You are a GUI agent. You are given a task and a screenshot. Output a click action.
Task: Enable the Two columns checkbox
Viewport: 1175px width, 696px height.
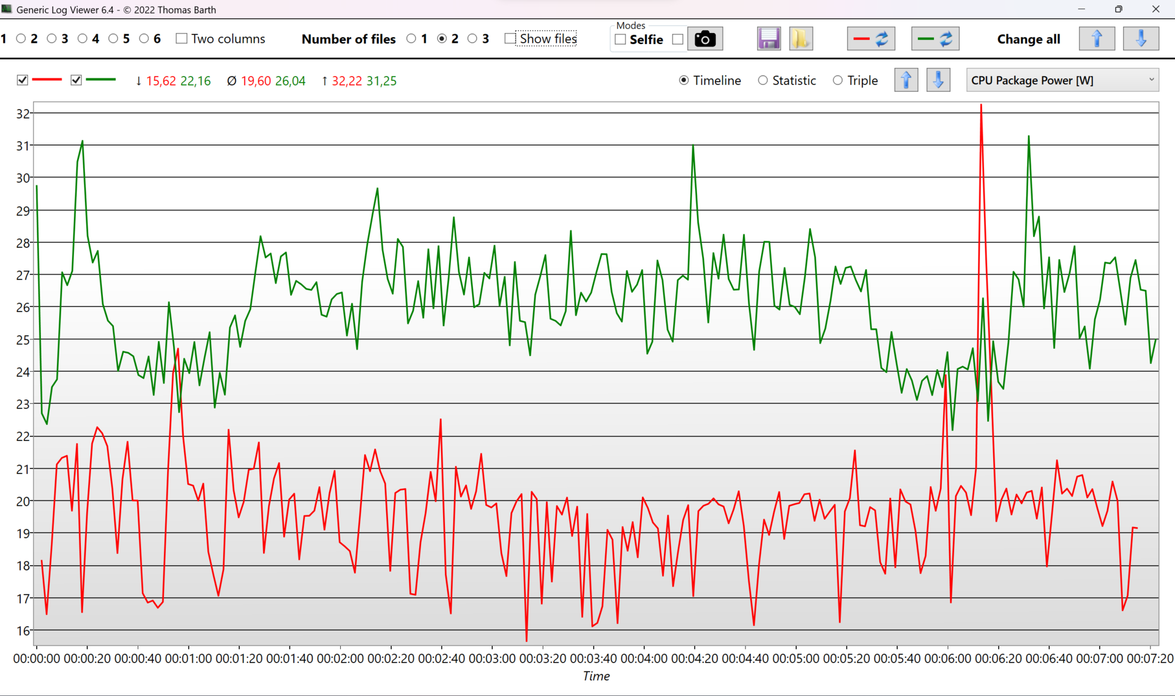pyautogui.click(x=182, y=39)
